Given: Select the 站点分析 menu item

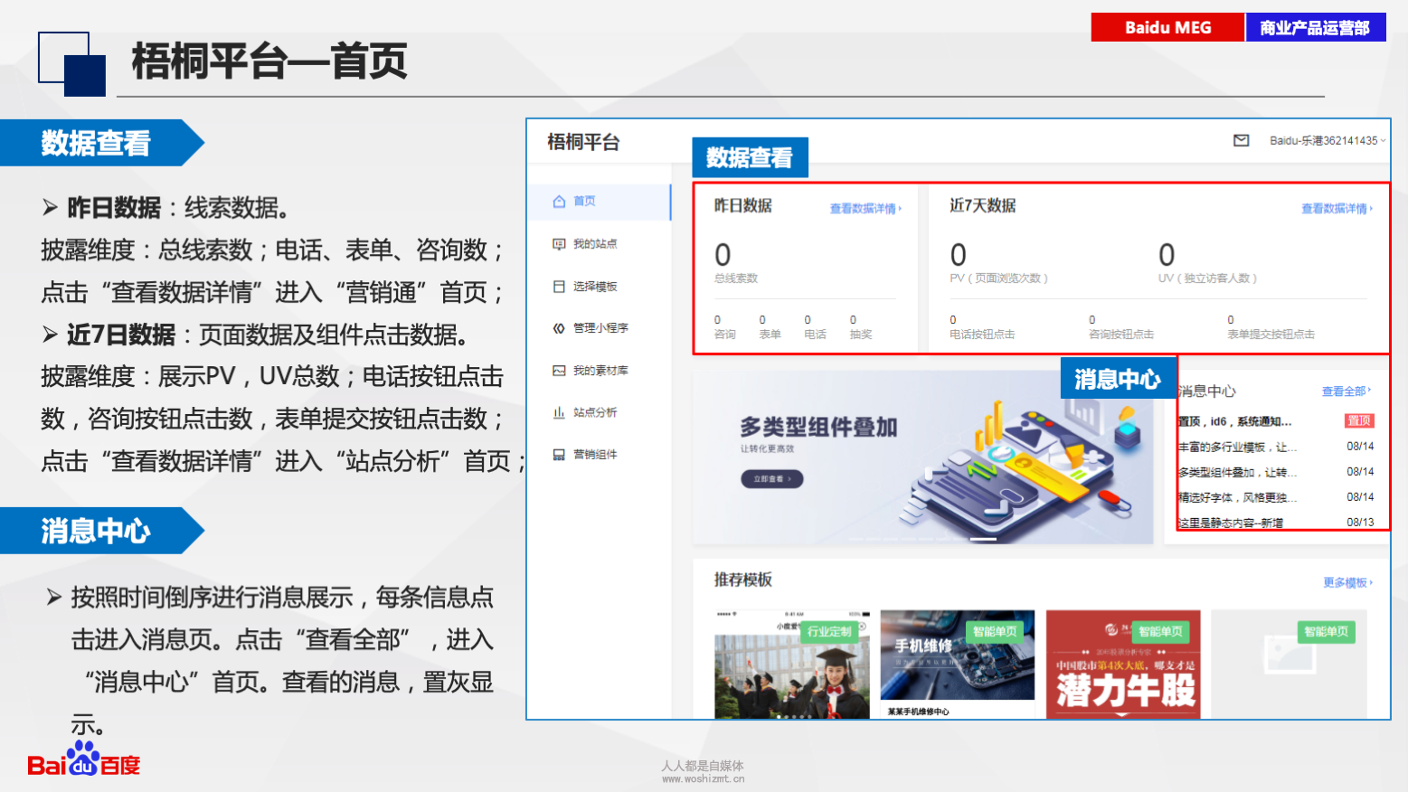Looking at the screenshot, I should coord(595,412).
